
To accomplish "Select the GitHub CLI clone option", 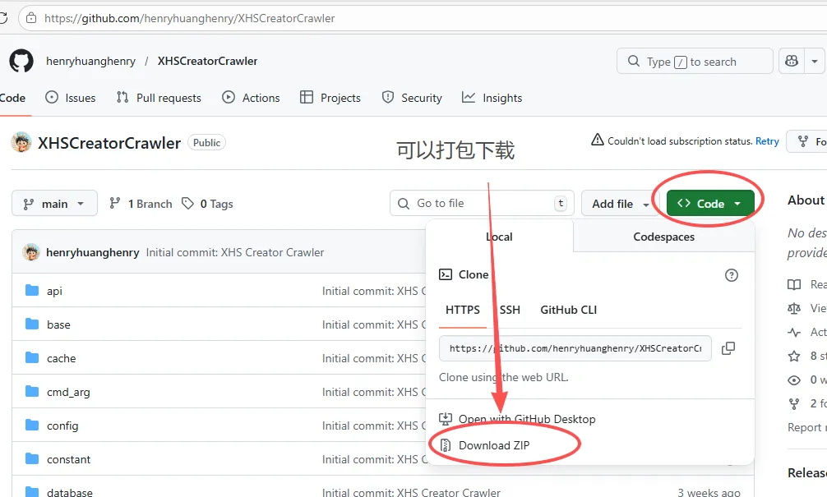I will (569, 310).
